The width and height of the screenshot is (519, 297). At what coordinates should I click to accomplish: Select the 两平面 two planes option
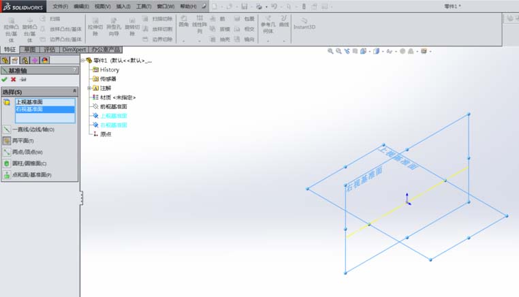pos(18,141)
